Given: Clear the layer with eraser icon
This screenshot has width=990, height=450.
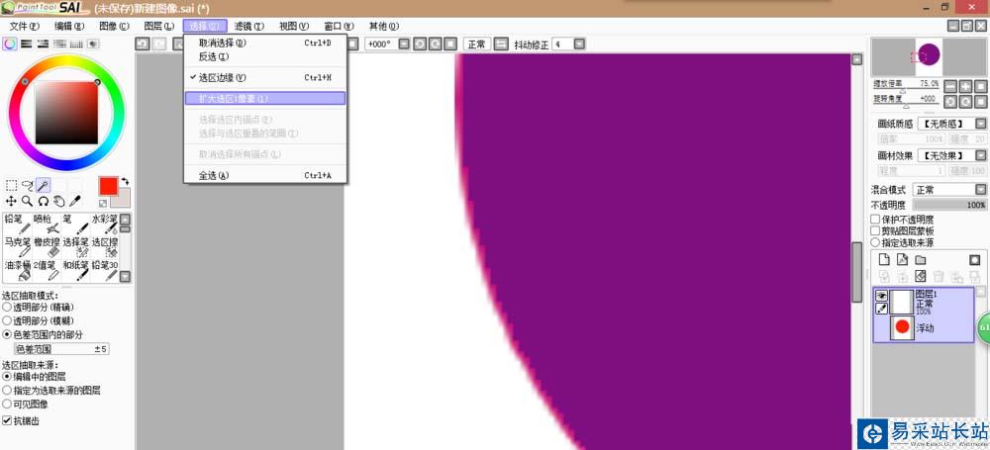Looking at the screenshot, I should (x=921, y=276).
